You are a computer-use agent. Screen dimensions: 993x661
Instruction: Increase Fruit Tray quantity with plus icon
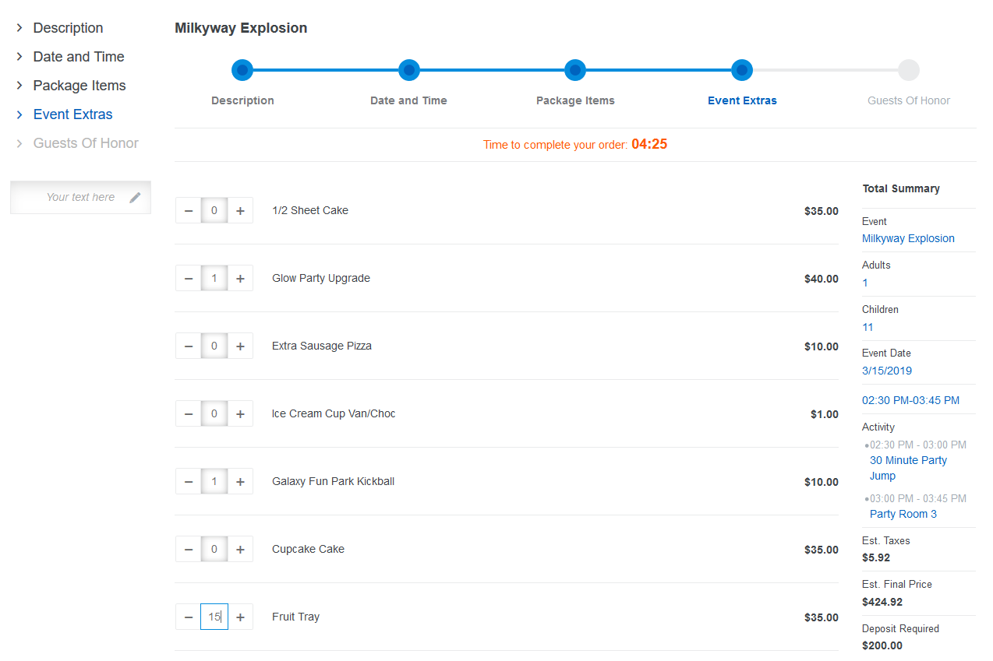(240, 617)
